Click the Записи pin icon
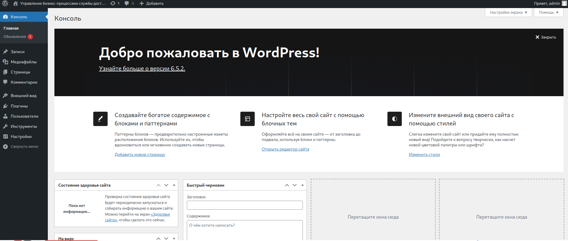This screenshot has height=241, width=568. [5, 52]
